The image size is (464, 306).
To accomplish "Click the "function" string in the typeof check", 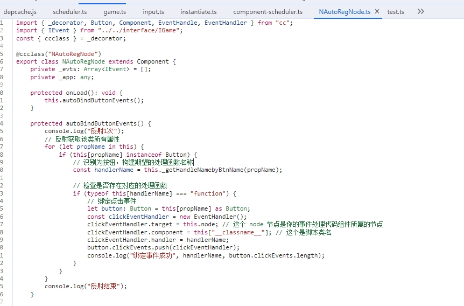I will pyautogui.click(x=208, y=193).
